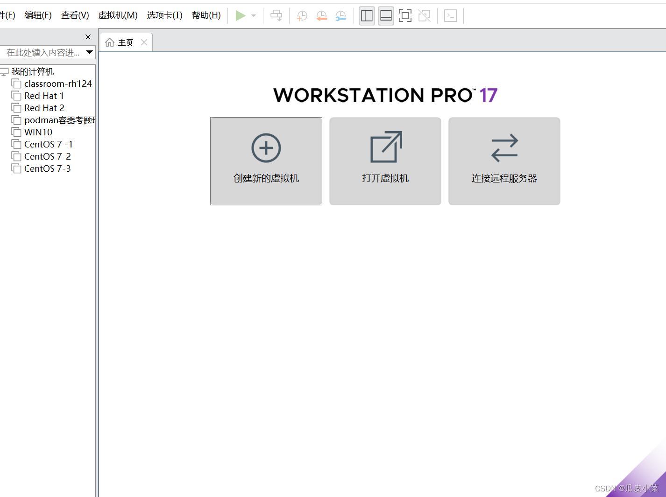
Task: Toggle the library sidebar view icon
Action: [x=367, y=16]
